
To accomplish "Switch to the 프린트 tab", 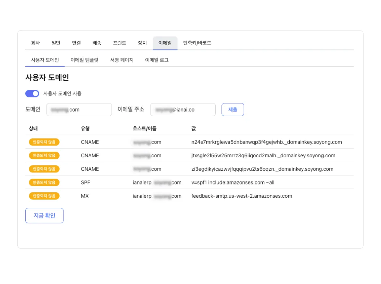I will pyautogui.click(x=119, y=43).
